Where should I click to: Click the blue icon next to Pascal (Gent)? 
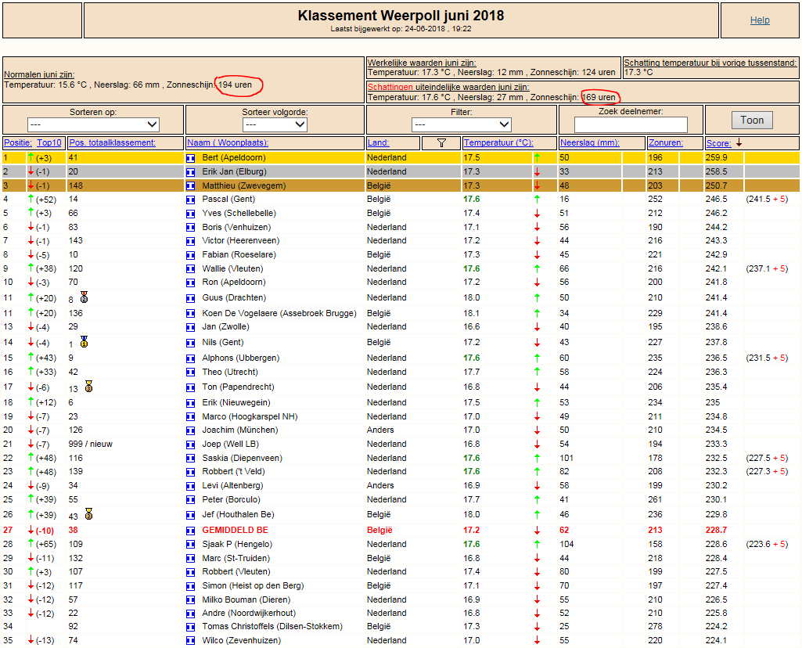190,200
